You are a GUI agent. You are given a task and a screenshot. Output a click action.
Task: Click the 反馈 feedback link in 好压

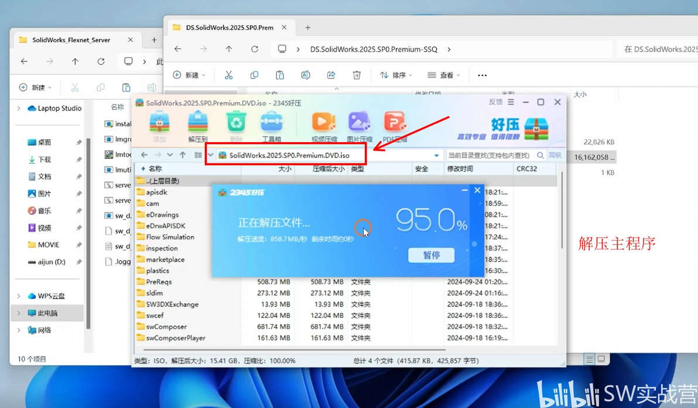pyautogui.click(x=495, y=102)
